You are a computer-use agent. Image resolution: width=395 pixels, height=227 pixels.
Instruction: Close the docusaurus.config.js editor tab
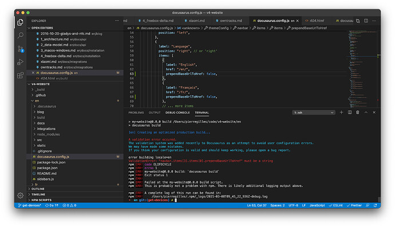click(x=298, y=21)
